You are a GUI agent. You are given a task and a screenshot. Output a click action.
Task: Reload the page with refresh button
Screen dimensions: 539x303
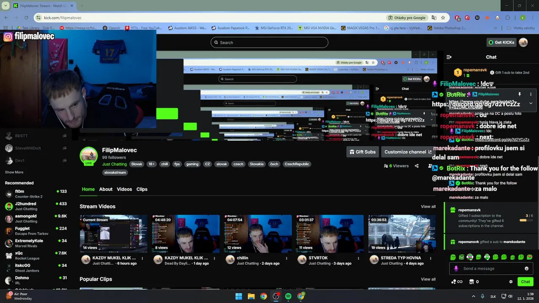(27, 18)
